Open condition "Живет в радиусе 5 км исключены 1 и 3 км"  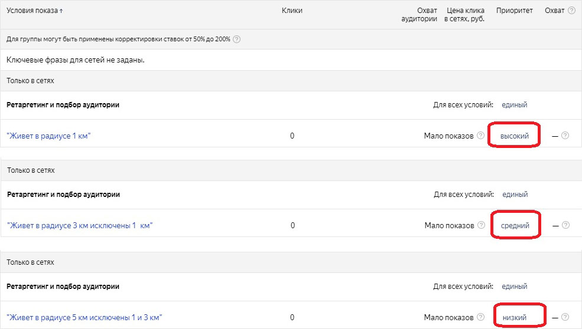click(x=84, y=317)
